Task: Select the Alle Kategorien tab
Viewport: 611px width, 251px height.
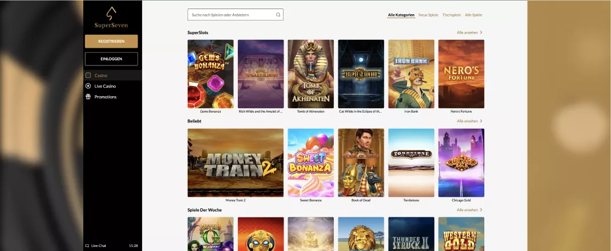Action: (401, 15)
